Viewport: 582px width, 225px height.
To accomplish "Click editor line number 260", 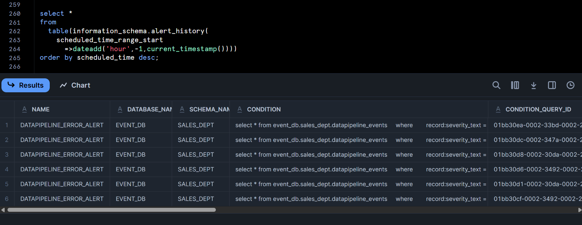I will tap(15, 14).
